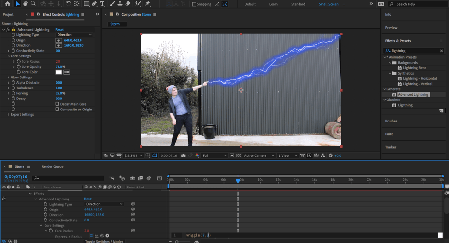Click the white Core Color swatch

tap(58, 72)
